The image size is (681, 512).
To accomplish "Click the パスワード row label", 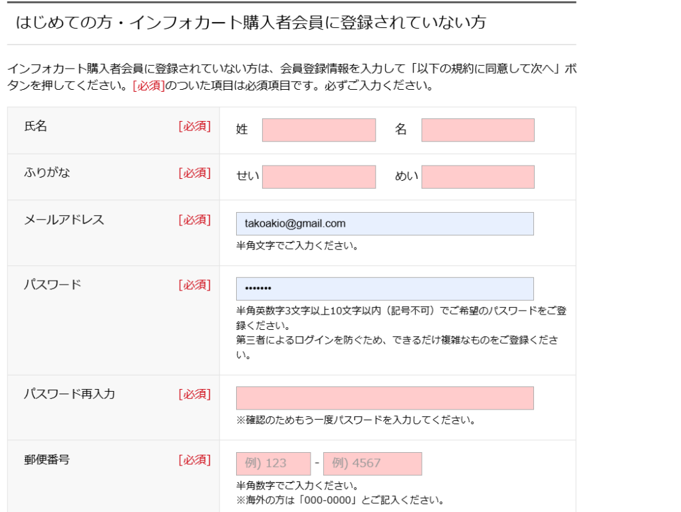I will [53, 285].
